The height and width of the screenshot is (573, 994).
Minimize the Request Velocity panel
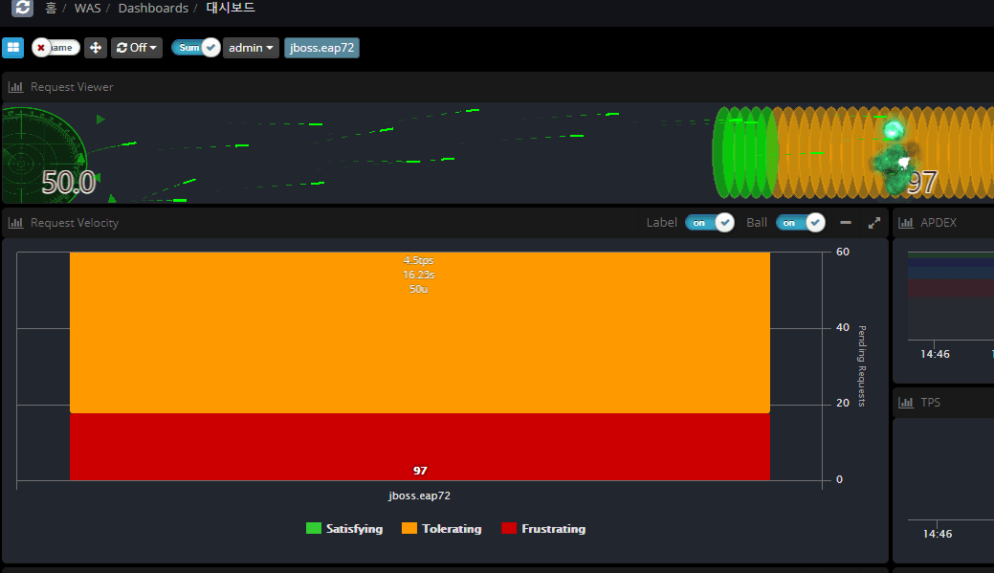(x=845, y=223)
